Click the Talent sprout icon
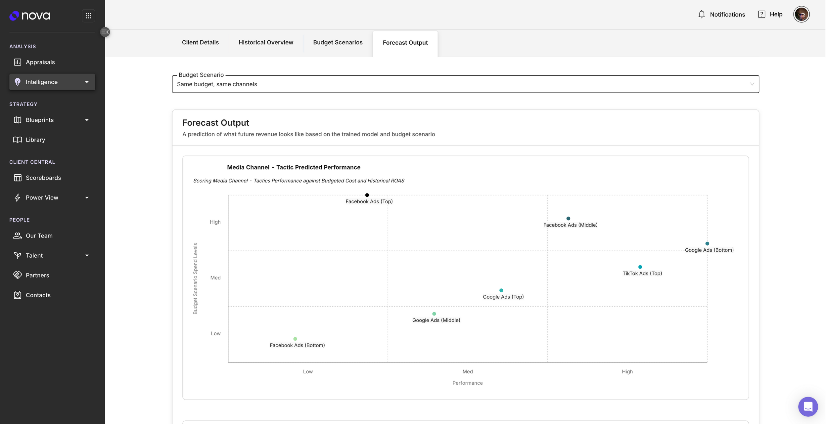This screenshot has height=424, width=826. [18, 255]
